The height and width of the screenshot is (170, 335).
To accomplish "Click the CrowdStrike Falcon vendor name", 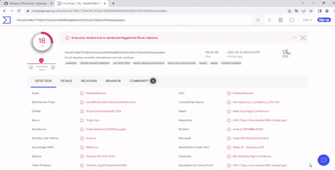I will click(191, 102).
